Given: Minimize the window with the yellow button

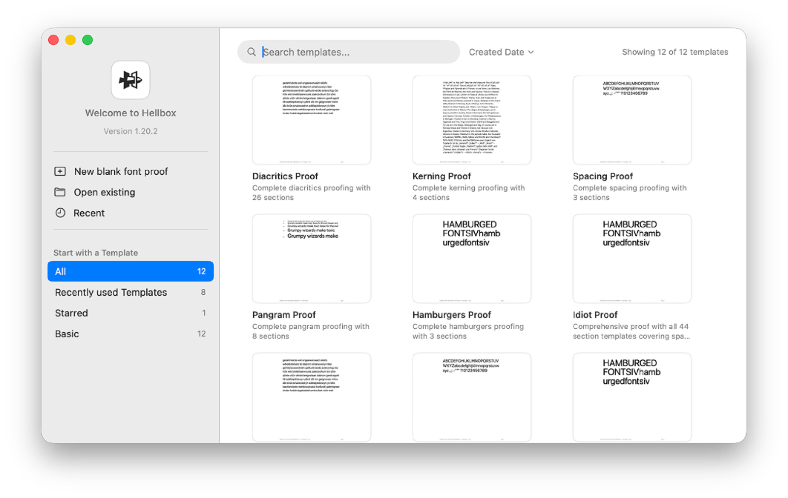Looking at the screenshot, I should click(x=70, y=40).
